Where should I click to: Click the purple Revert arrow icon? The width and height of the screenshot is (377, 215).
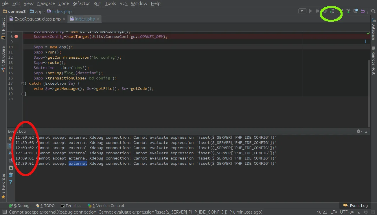pos(363,11)
